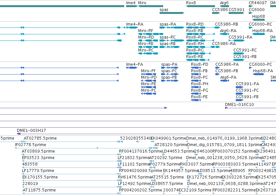Click EST label "483558"

tap(30, 165)
